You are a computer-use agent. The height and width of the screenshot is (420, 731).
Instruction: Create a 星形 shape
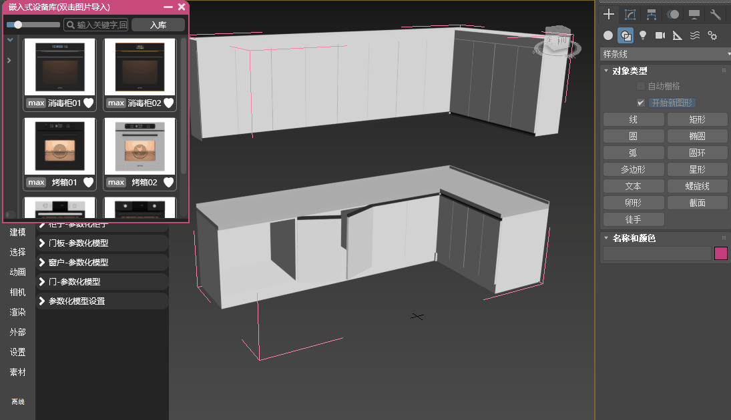698,169
